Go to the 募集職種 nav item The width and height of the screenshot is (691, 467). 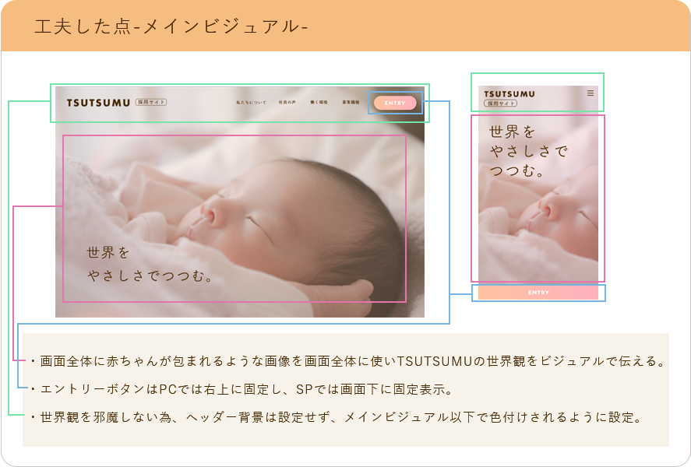pyautogui.click(x=350, y=103)
